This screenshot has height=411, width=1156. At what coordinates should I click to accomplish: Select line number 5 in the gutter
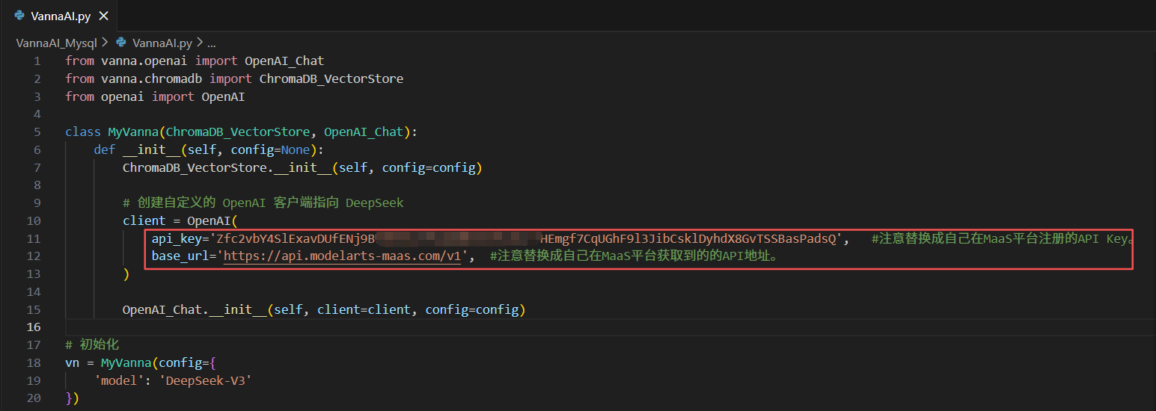point(37,132)
